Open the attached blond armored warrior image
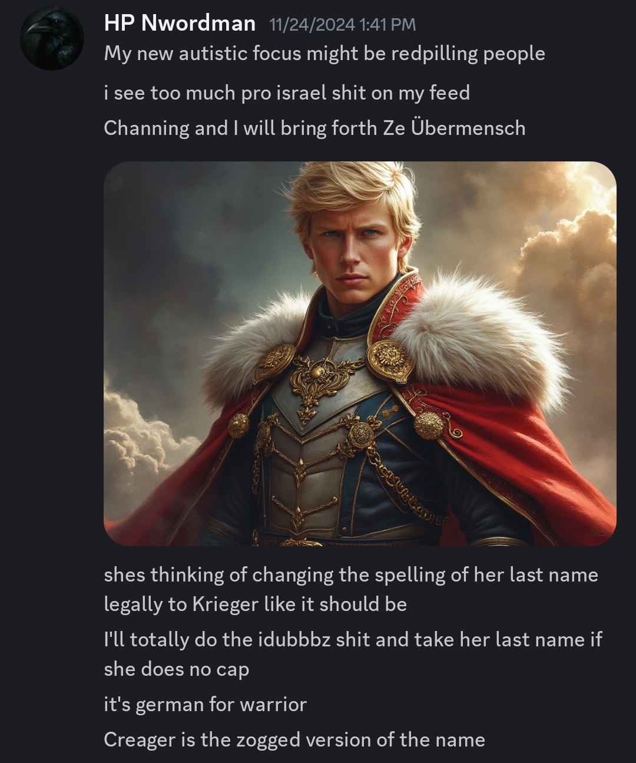The width and height of the screenshot is (636, 763). pyautogui.click(x=360, y=354)
